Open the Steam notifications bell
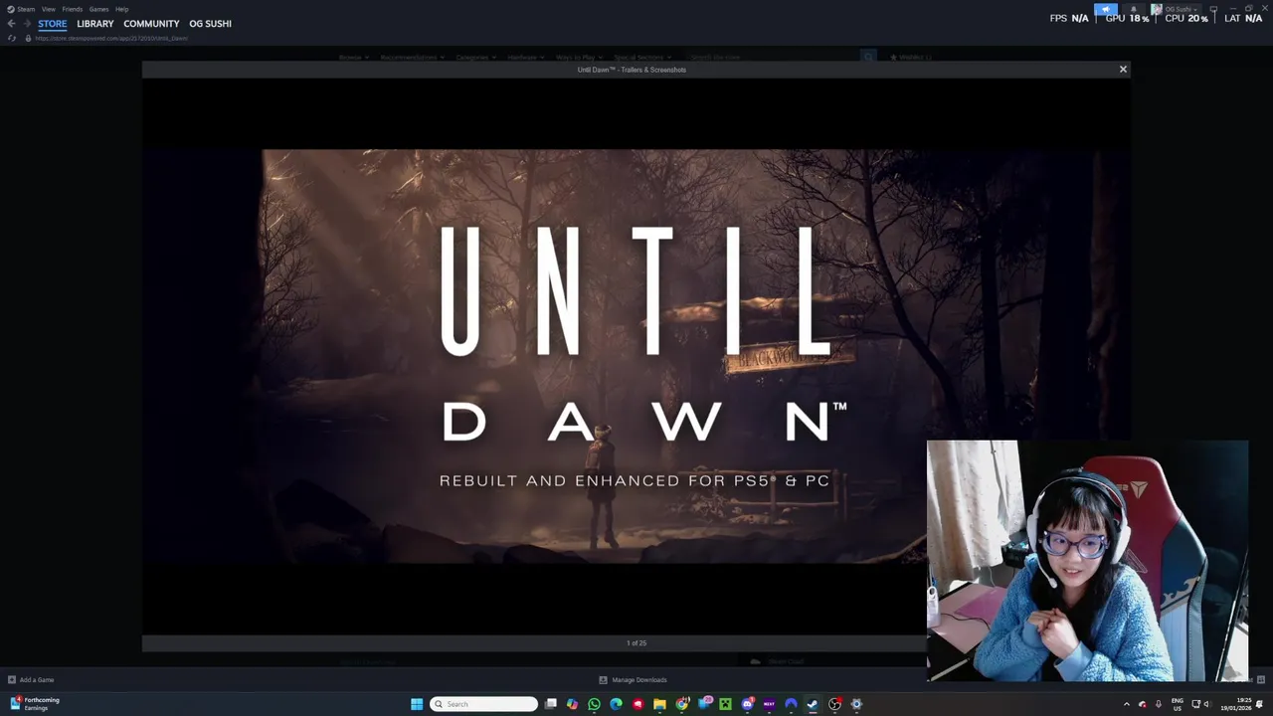Image resolution: width=1273 pixels, height=716 pixels. pyautogui.click(x=1133, y=9)
